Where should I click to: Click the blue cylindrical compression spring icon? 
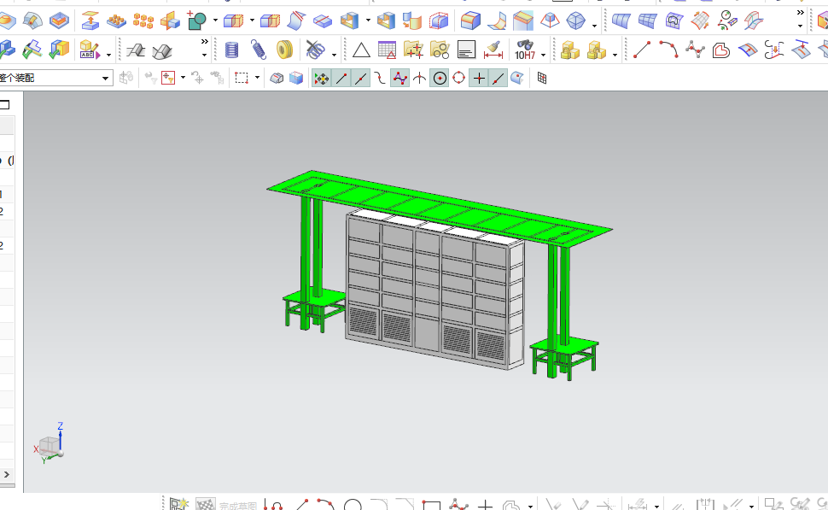tap(231, 50)
